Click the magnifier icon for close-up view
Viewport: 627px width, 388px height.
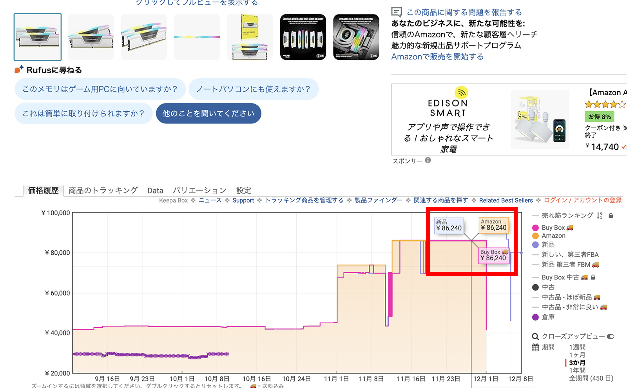[x=535, y=336]
